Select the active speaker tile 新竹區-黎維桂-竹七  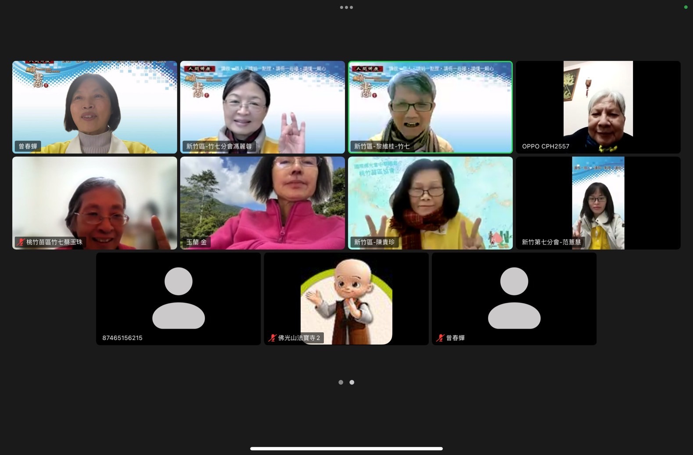(430, 107)
